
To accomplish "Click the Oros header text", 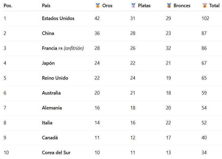I will [x=107, y=6].
